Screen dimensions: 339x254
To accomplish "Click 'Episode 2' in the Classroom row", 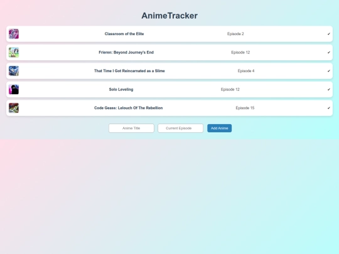I will [235, 34].
